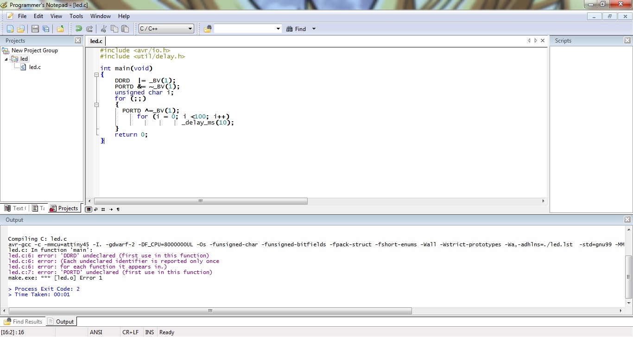Collapse the led project tree node
This screenshot has width=633, height=337.
click(x=6, y=59)
